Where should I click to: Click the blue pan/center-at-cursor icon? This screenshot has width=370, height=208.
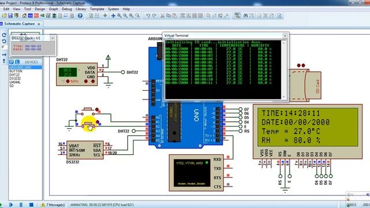click(113, 16)
